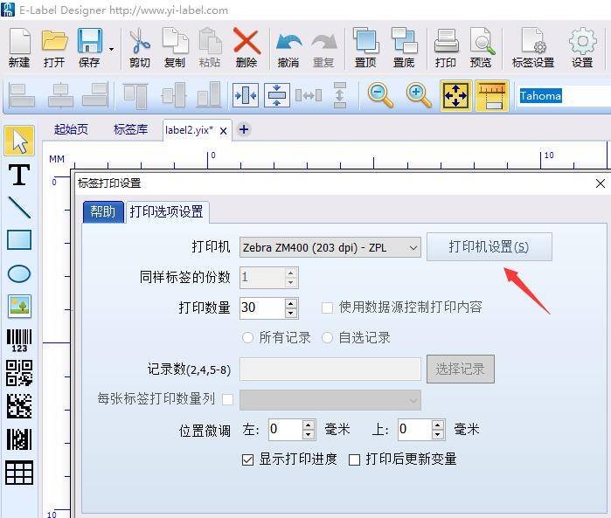The image size is (611, 518).
Task: Select the Image insert tool
Action: 19,306
